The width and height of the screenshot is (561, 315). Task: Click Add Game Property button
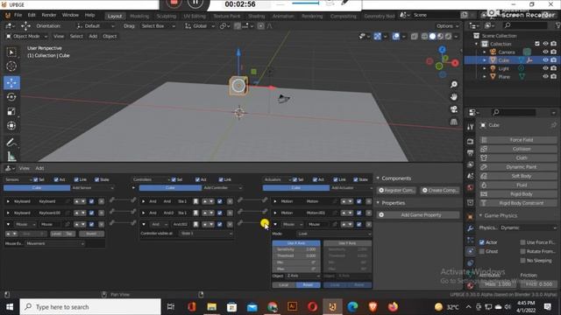418,215
